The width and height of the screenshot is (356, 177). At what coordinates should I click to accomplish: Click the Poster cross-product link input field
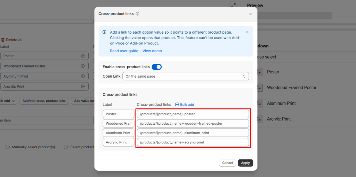click(x=193, y=114)
